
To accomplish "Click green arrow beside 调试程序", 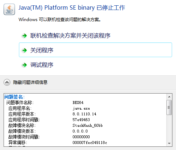I will tap(25, 65).
